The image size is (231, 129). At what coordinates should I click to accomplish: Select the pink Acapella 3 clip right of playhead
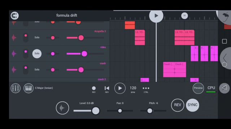click(184, 37)
